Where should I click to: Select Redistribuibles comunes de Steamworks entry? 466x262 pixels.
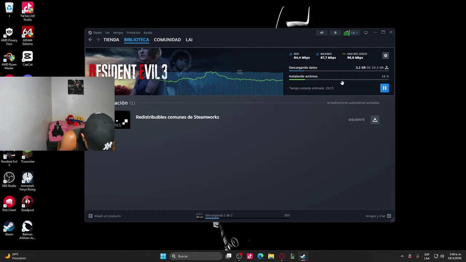coord(177,117)
